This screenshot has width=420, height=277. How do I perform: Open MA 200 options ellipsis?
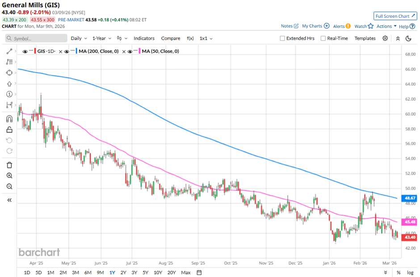pos(72,50)
